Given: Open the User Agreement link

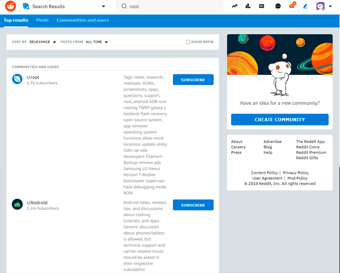Looking at the screenshot, I should pos(267,178).
